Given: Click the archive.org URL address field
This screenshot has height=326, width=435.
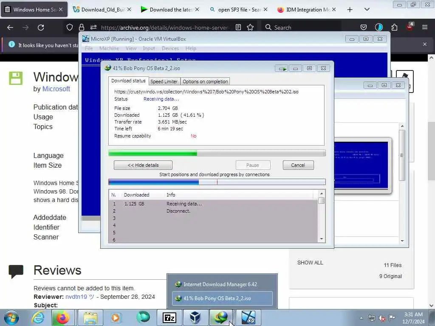Looking at the screenshot, I should (x=165, y=28).
